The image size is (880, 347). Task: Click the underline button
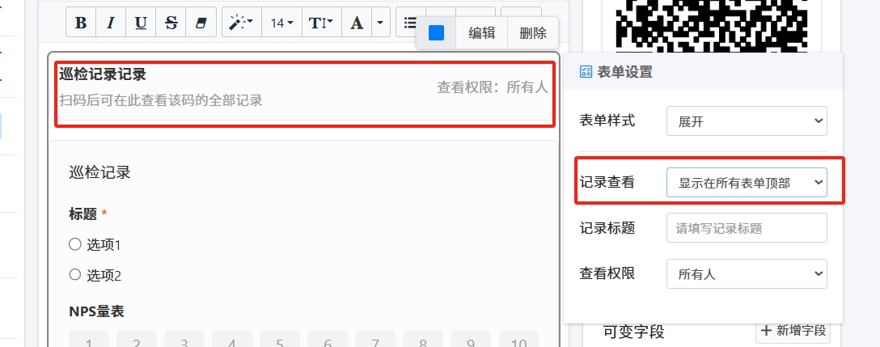[141, 23]
